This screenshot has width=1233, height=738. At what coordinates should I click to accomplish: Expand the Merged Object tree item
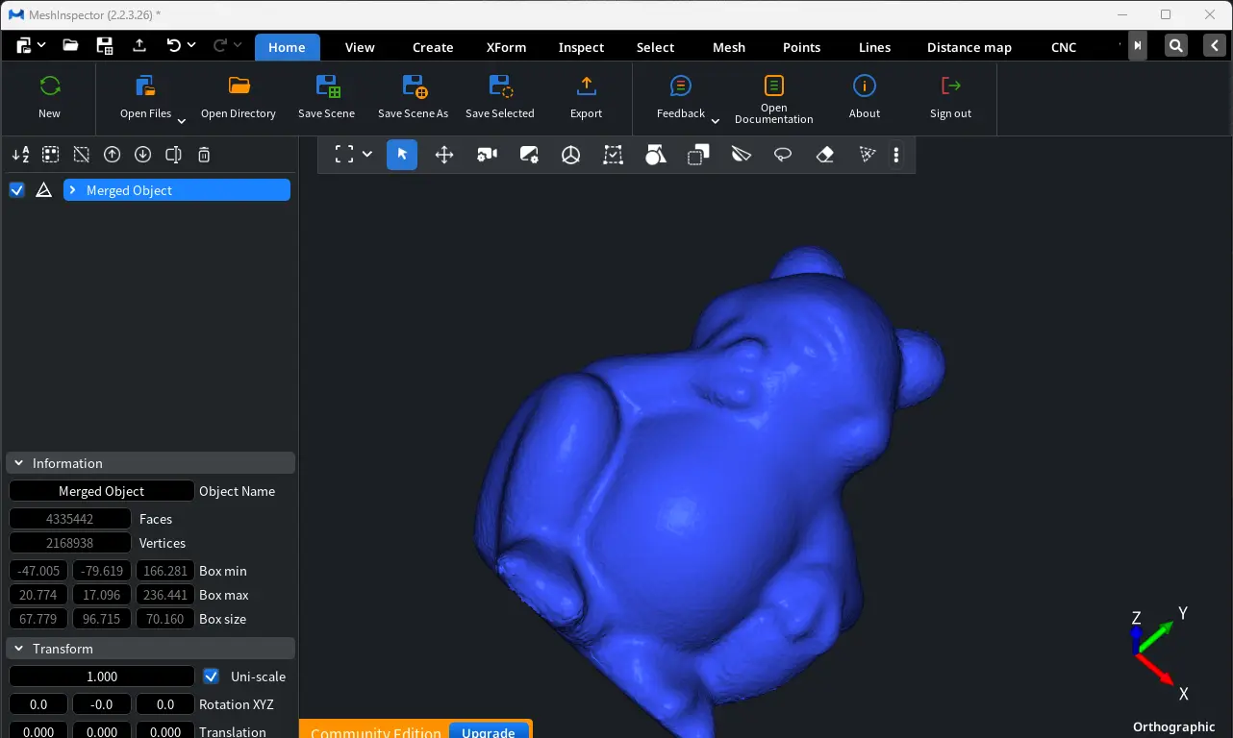pos(72,190)
